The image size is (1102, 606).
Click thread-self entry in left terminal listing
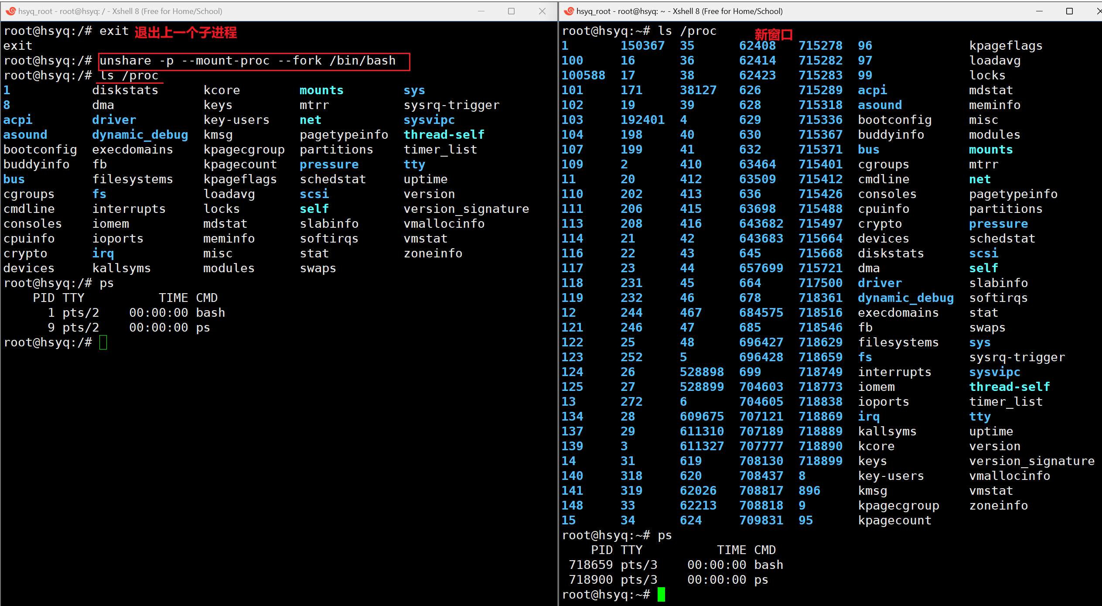tap(444, 134)
